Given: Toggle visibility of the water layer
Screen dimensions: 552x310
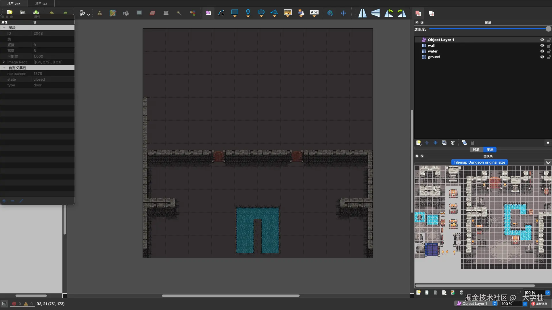Looking at the screenshot, I should click(542, 51).
